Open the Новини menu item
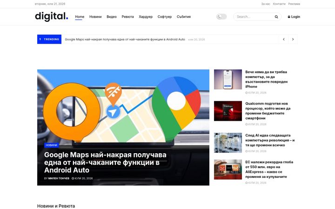 point(95,17)
